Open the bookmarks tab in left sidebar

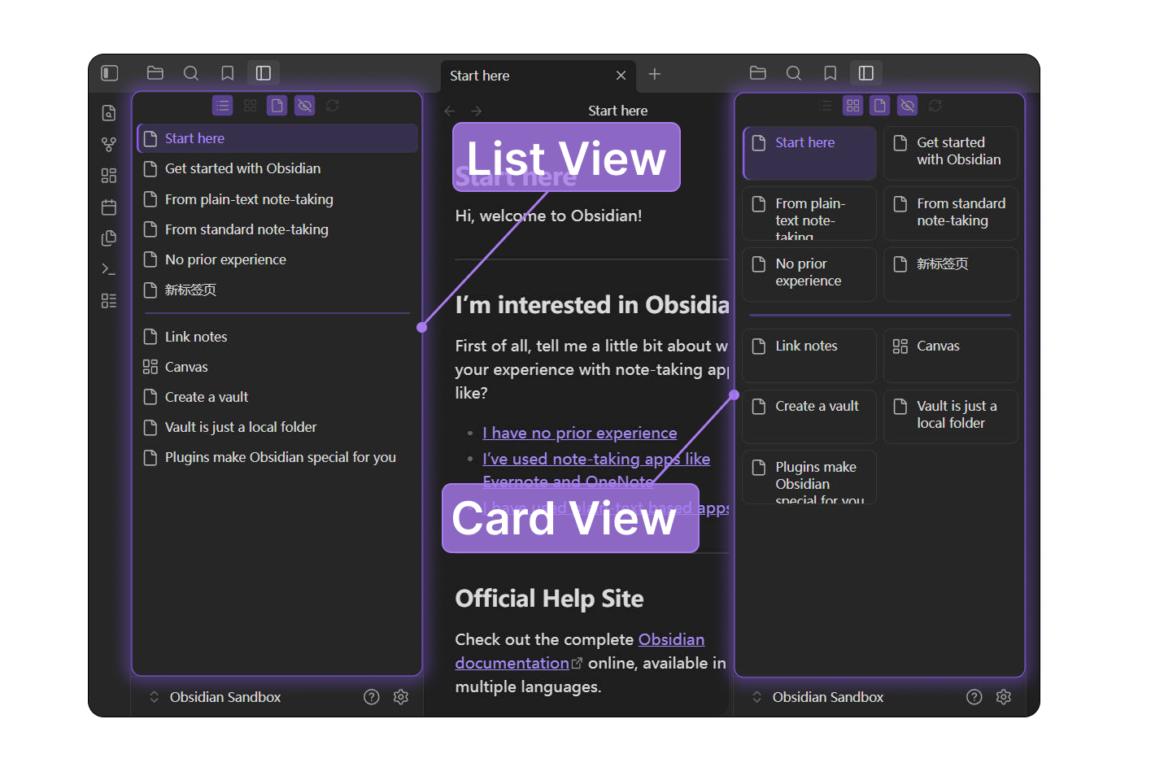228,73
